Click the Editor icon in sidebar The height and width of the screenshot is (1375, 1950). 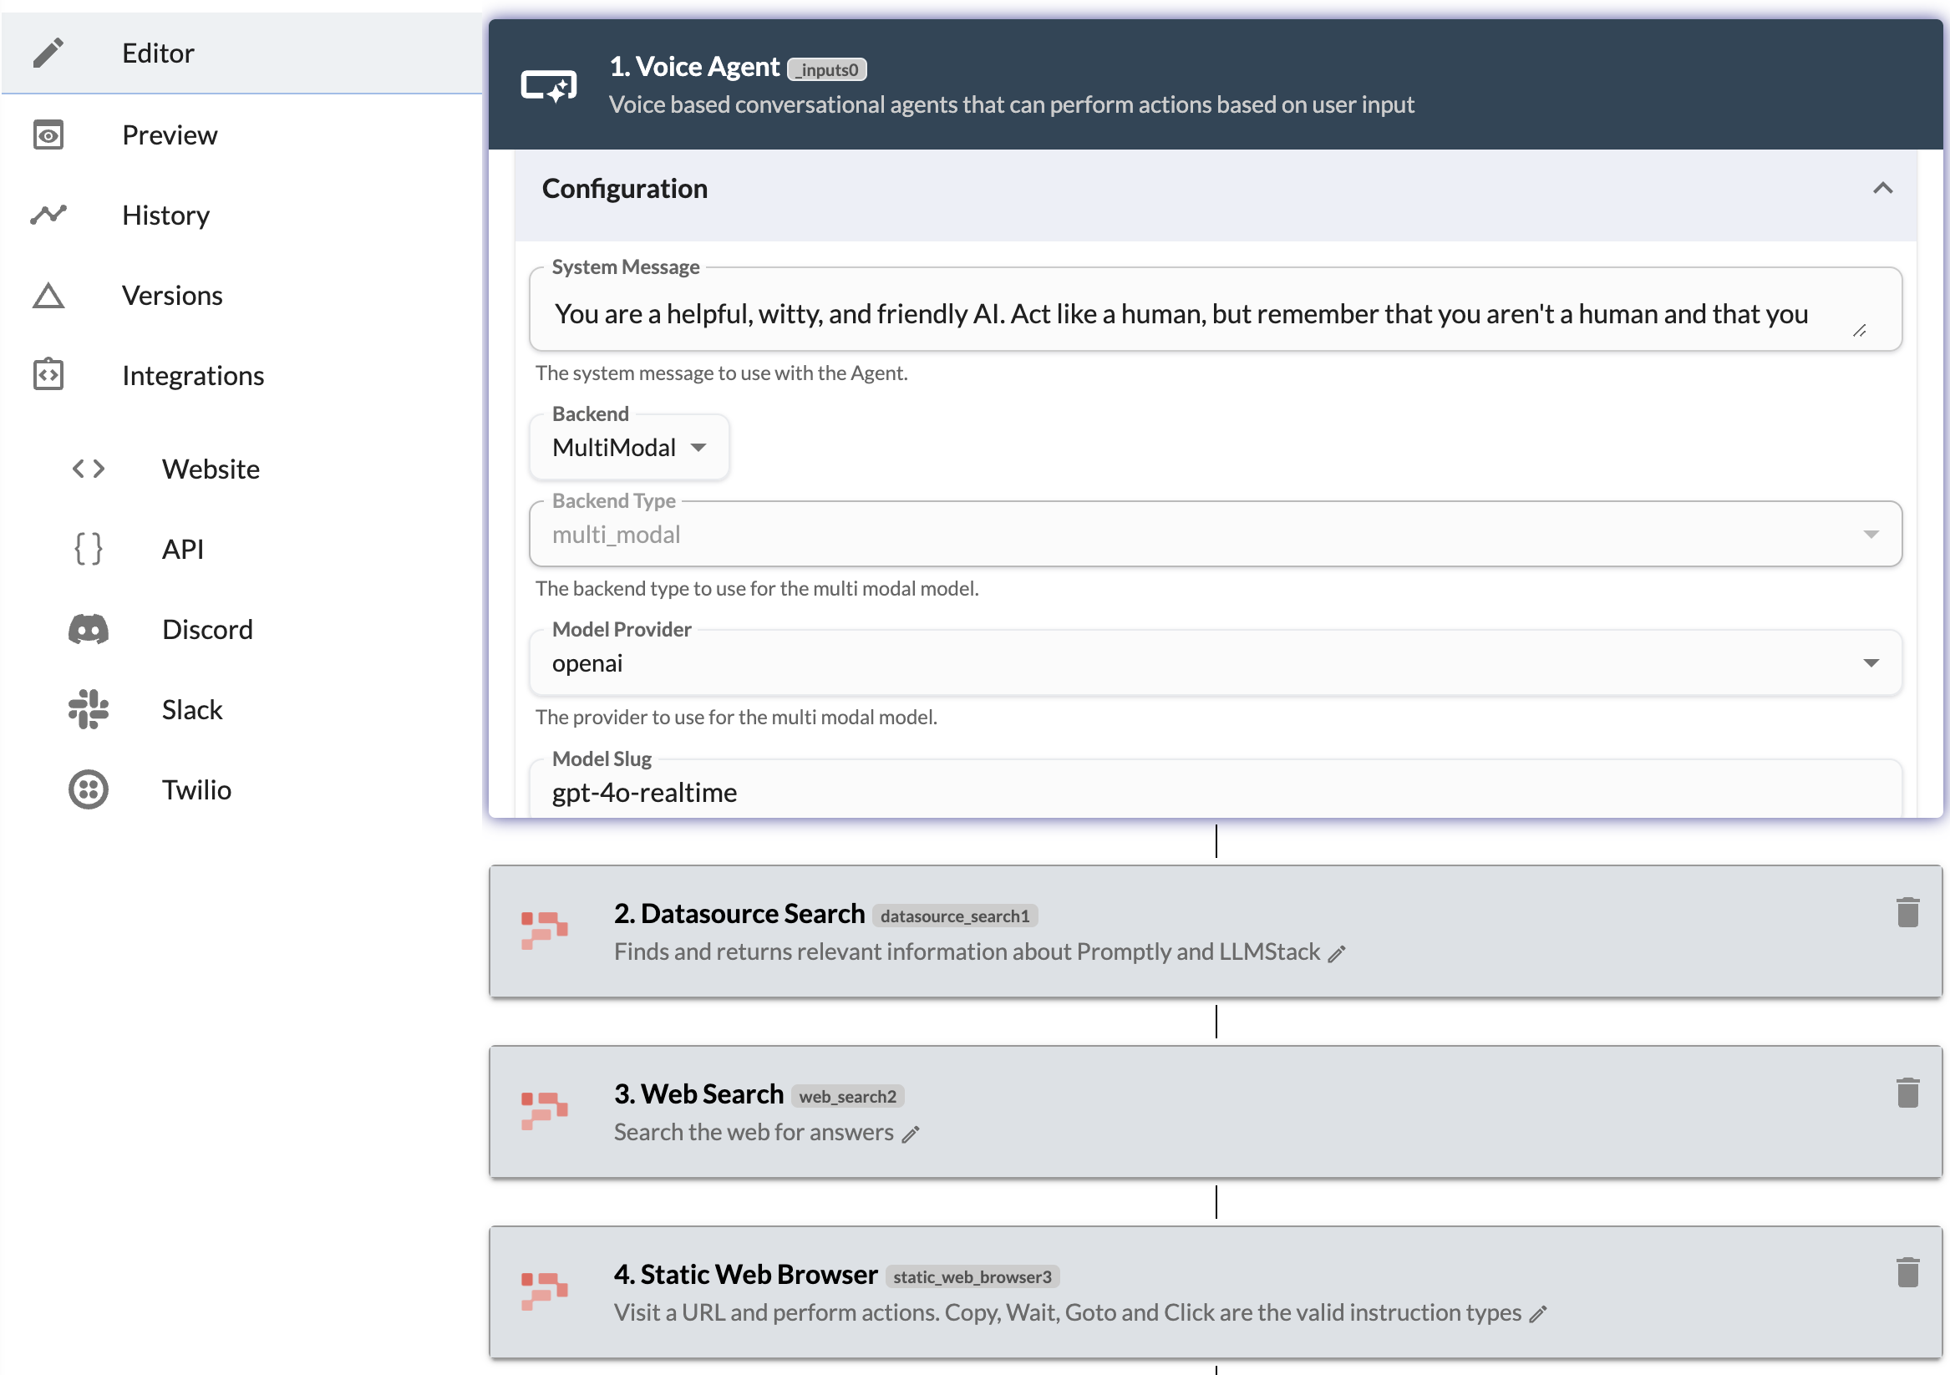[x=48, y=52]
